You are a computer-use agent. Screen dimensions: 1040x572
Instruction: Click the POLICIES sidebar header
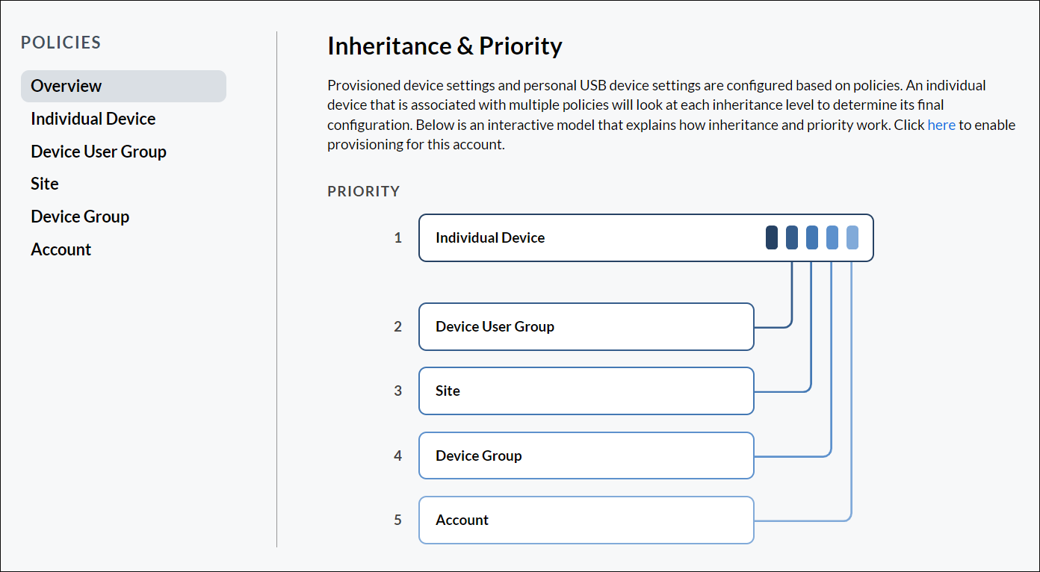tap(61, 43)
